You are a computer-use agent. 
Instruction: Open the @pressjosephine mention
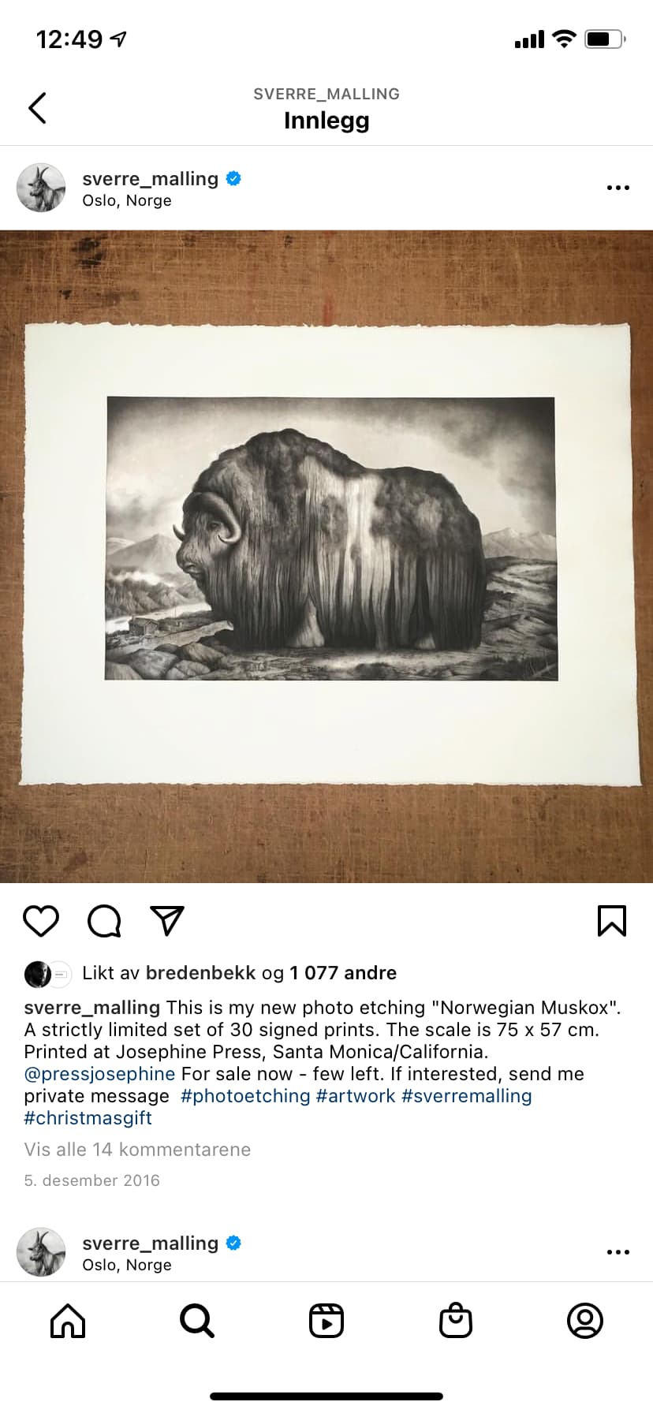(99, 1074)
